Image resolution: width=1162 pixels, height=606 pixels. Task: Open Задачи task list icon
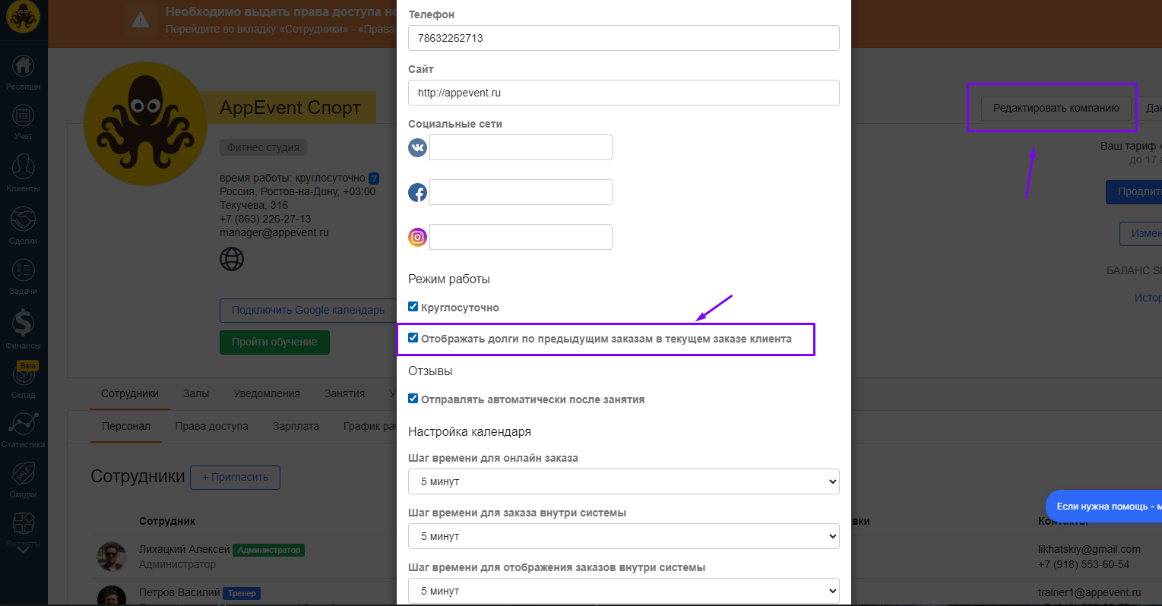pos(24,270)
